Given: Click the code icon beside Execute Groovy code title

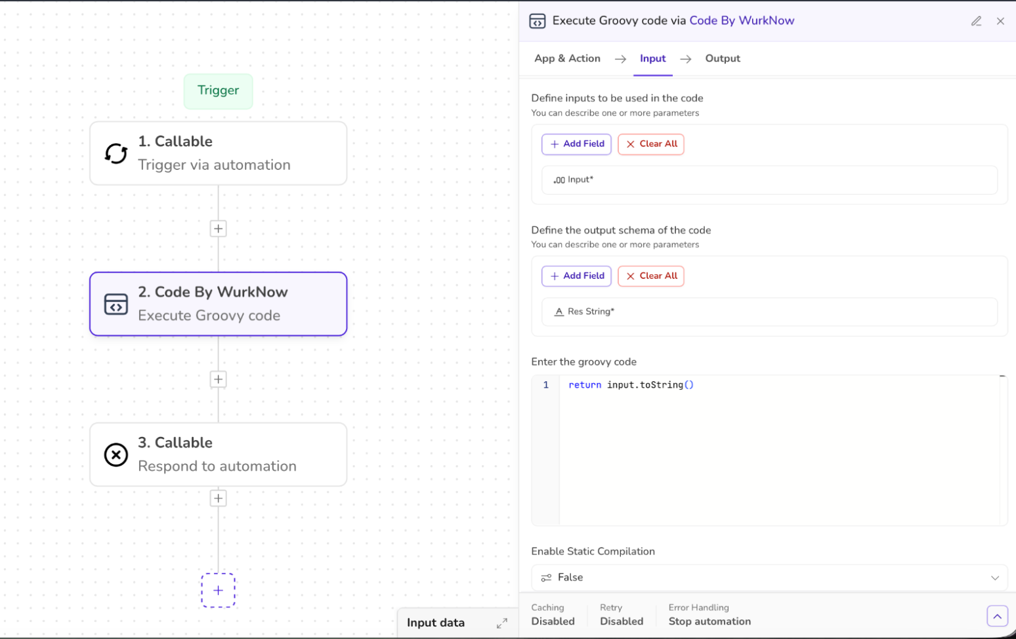Looking at the screenshot, I should (537, 21).
